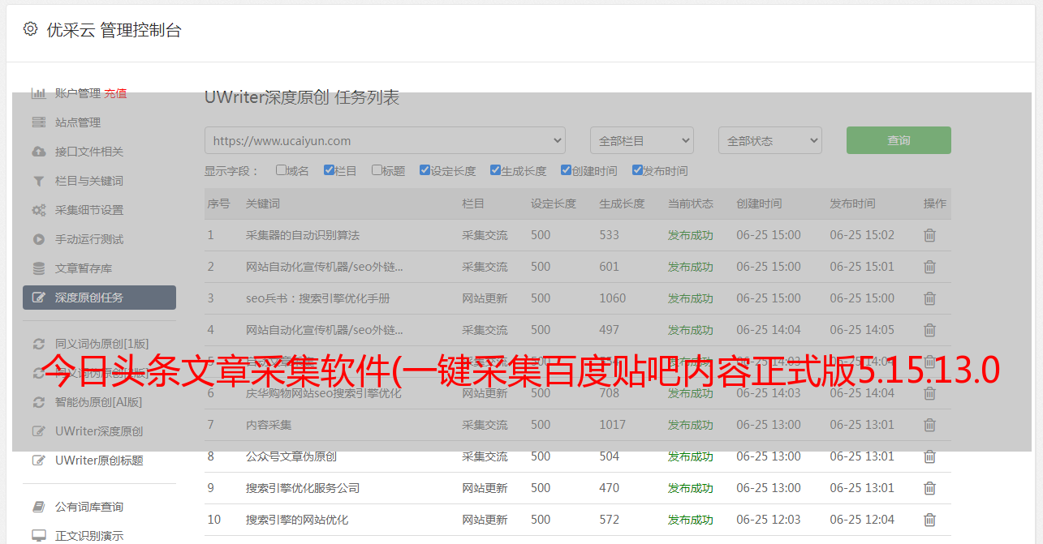The width and height of the screenshot is (1043, 544).
Task: Click keyword 采集器的自动识别算法
Action: point(303,235)
